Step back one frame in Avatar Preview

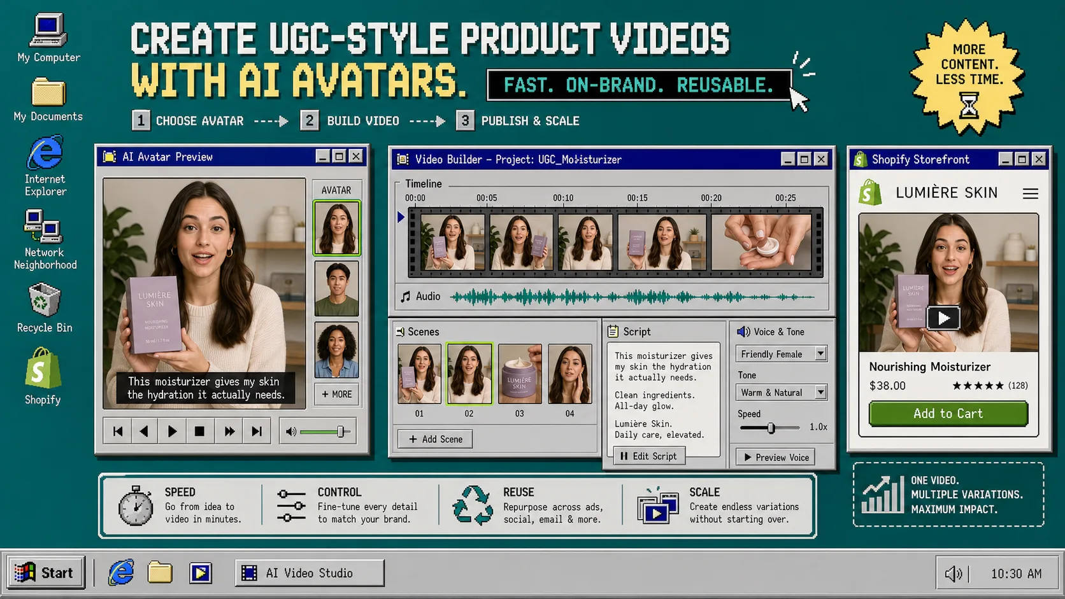coord(145,432)
